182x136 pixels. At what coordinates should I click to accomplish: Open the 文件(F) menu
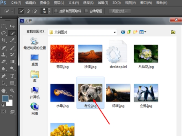(16, 3)
